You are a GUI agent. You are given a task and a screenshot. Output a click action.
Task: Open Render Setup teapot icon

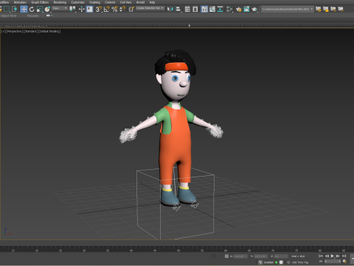click(x=238, y=9)
